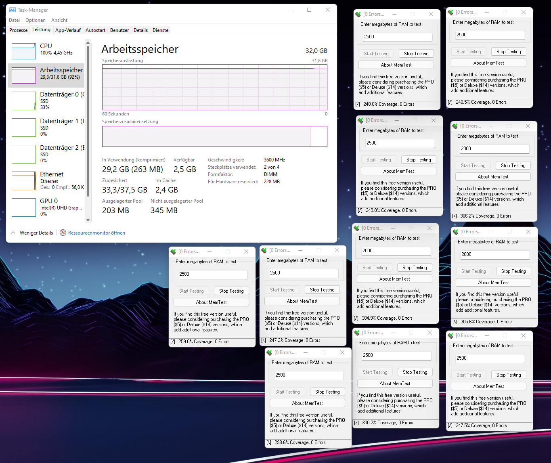The image size is (551, 463).
Task: Click the sidebar scrollbar up arrow
Action: tap(88, 42)
